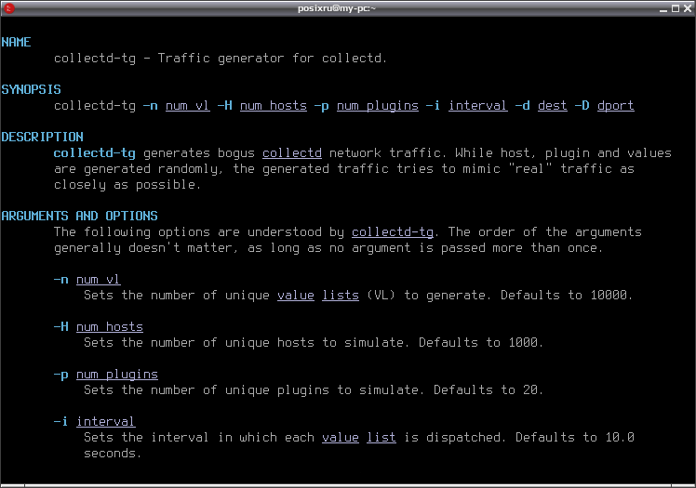Click the phrase closely as possible

pyautogui.click(x=125, y=185)
